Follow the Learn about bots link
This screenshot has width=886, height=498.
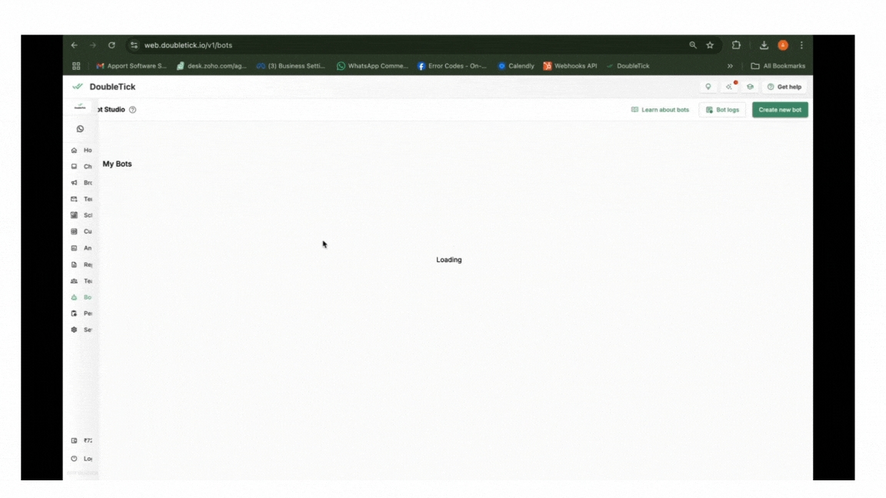coord(660,110)
